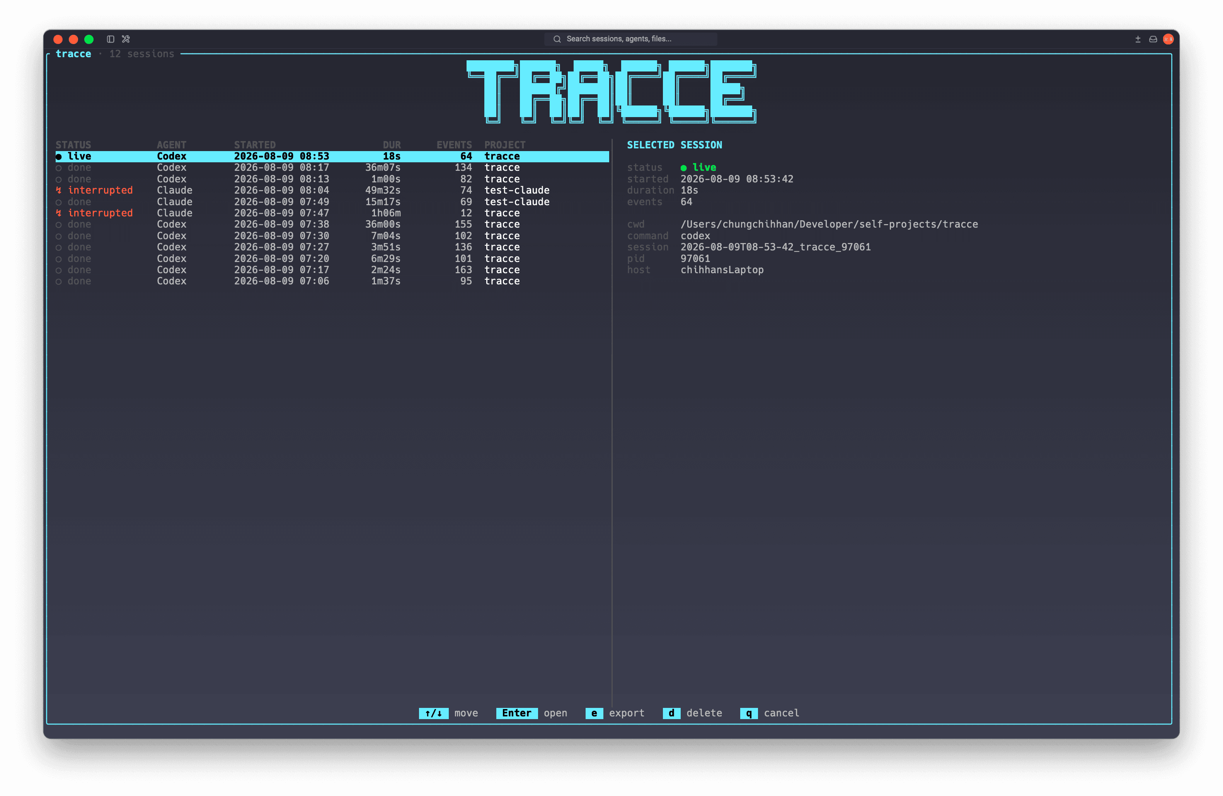Click the arrows move key hint
The image size is (1223, 796).
pyautogui.click(x=449, y=713)
